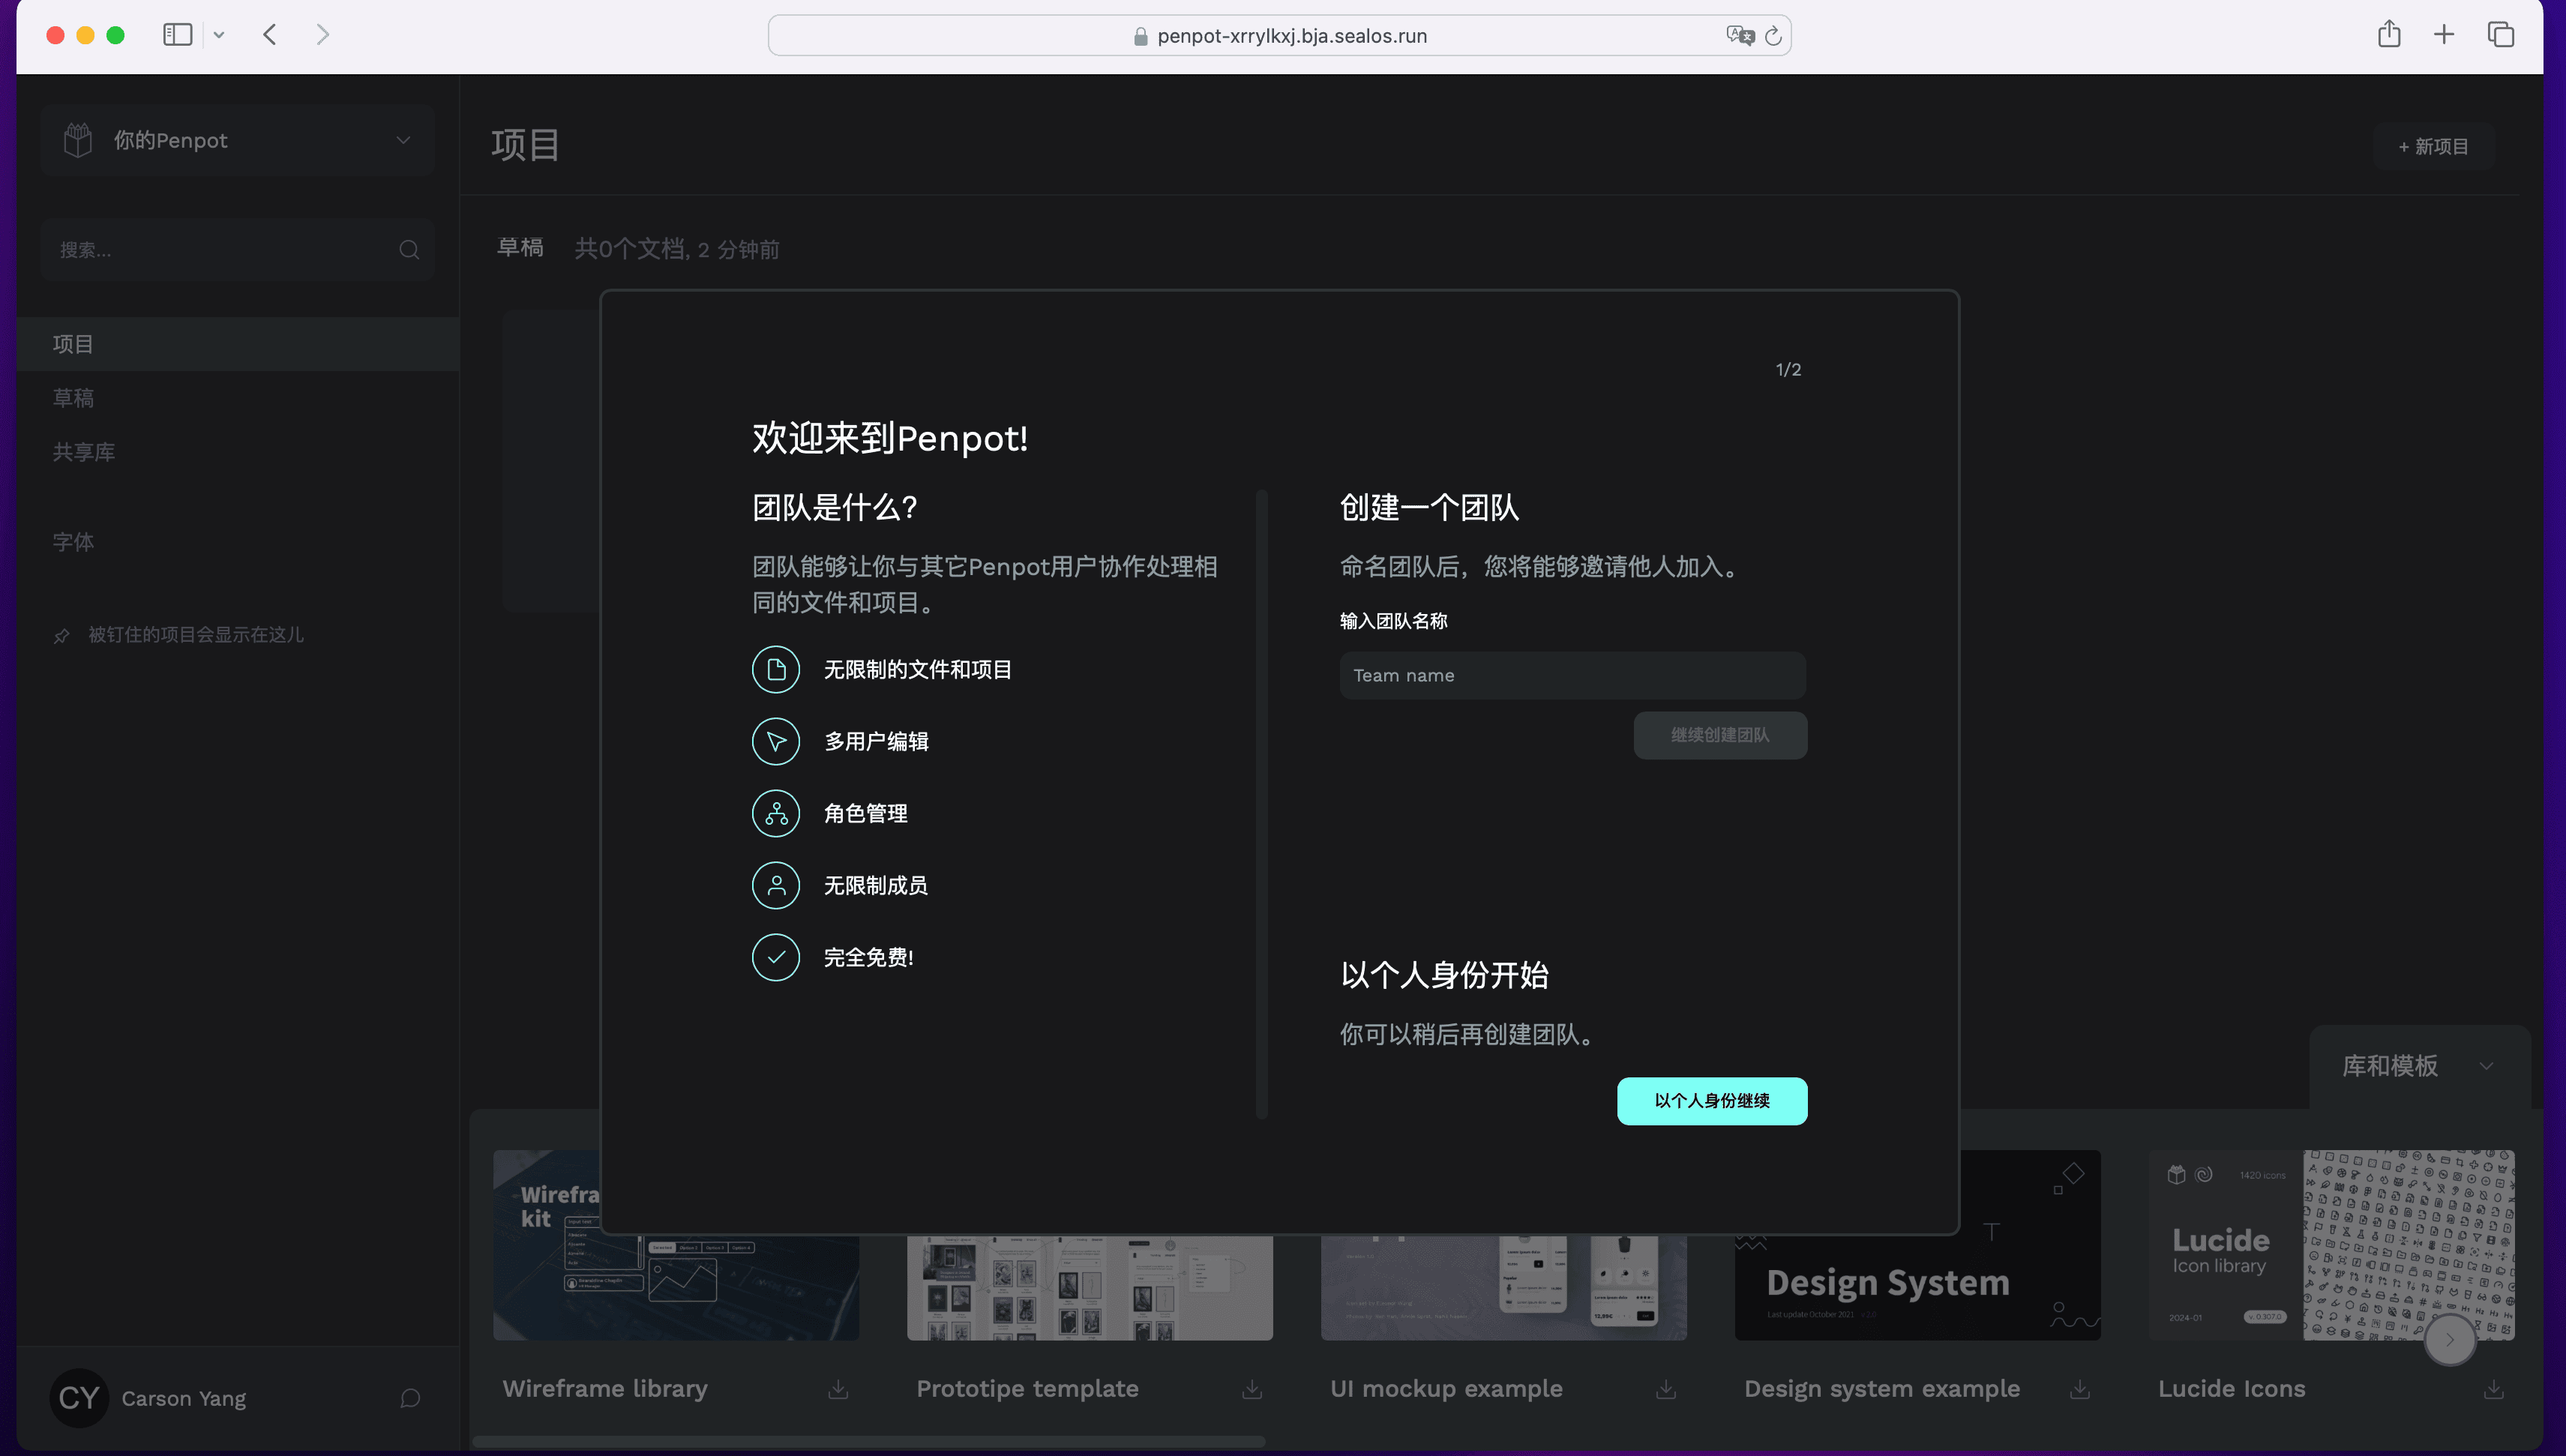Click the 草稿 project heading
2566x1456 pixels.
[x=520, y=248]
